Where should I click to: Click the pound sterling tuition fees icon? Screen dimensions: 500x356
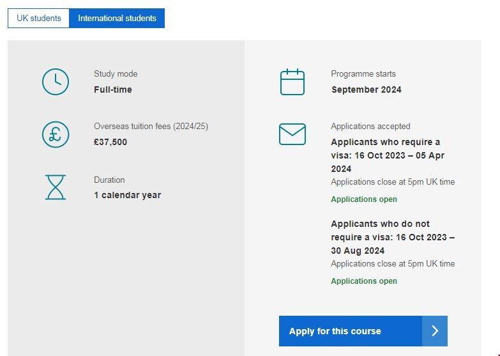(x=56, y=134)
